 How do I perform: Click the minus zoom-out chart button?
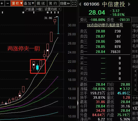(x=8, y=3)
